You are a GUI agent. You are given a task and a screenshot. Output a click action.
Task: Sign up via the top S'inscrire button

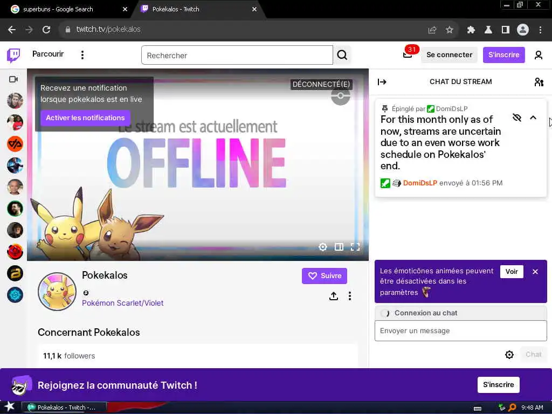(503, 55)
